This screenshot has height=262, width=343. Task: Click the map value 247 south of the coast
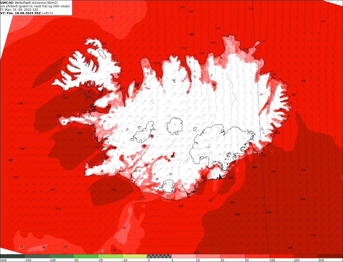[x=181, y=206]
